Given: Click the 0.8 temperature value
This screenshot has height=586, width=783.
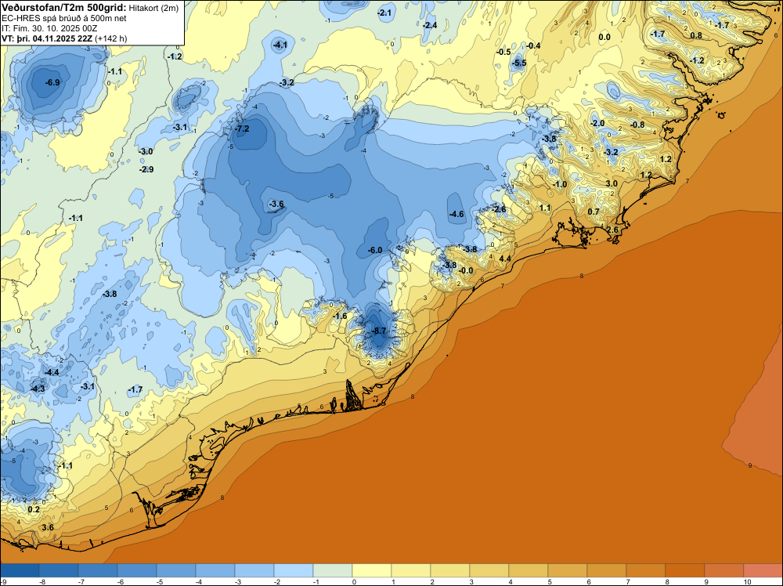Looking at the screenshot, I should 696,35.
